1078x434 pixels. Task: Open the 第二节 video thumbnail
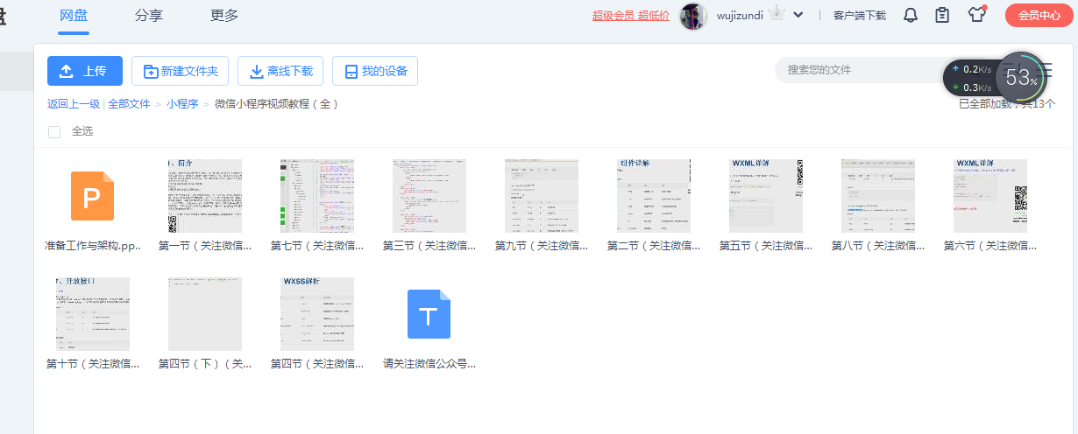[x=654, y=196]
